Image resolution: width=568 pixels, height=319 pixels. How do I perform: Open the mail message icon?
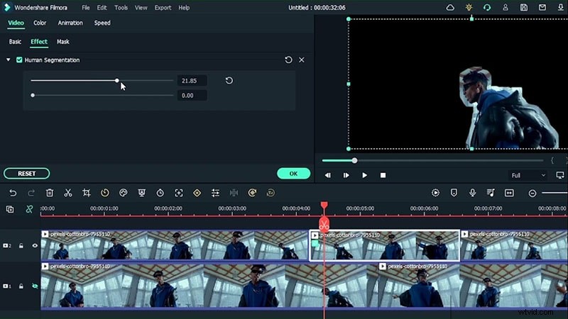(x=542, y=8)
